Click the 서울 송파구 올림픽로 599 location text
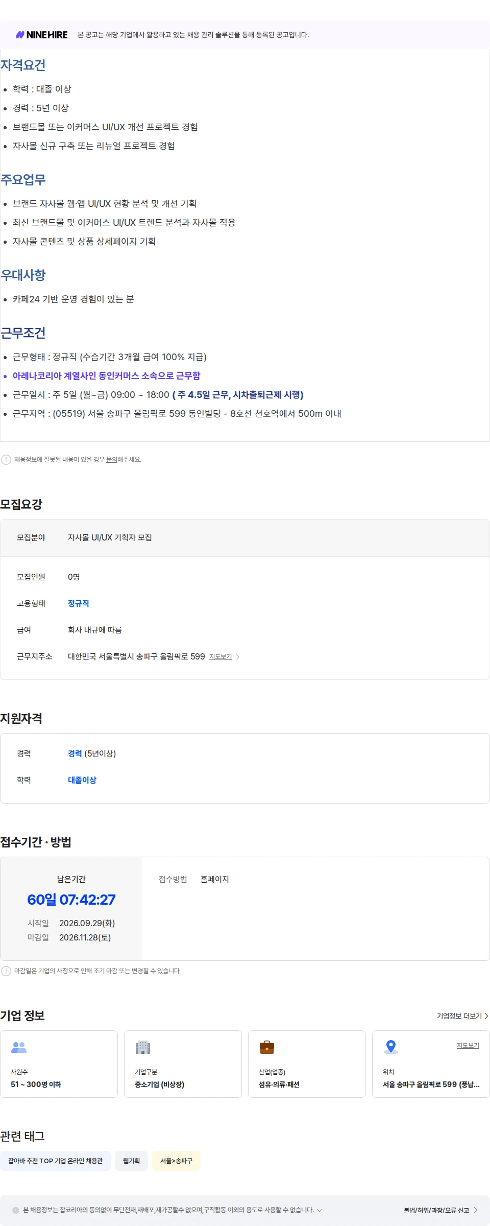Screen dimensions: 490x1226 [431, 1084]
